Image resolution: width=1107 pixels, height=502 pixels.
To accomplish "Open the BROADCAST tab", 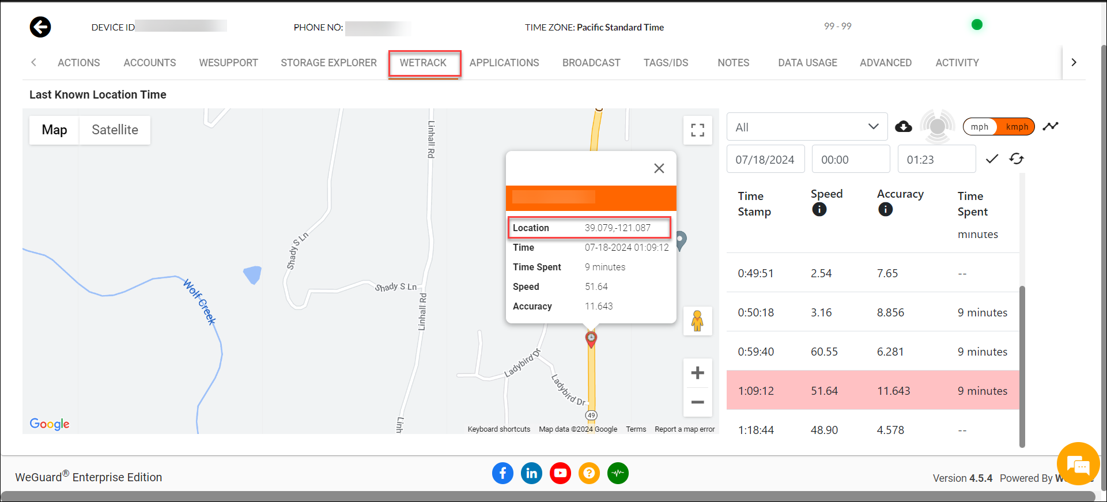I will coord(591,63).
